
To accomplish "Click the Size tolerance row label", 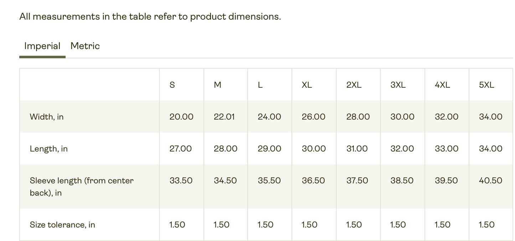I will (62, 225).
